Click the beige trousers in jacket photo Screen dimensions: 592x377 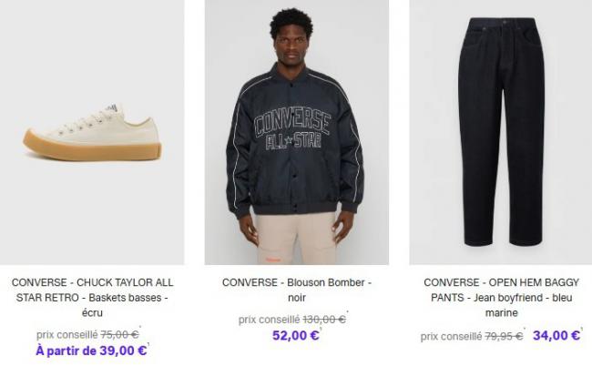[296, 238]
